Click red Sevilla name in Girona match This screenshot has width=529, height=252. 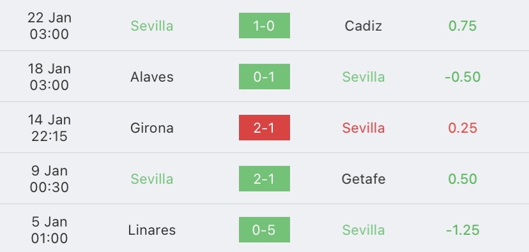click(x=364, y=128)
